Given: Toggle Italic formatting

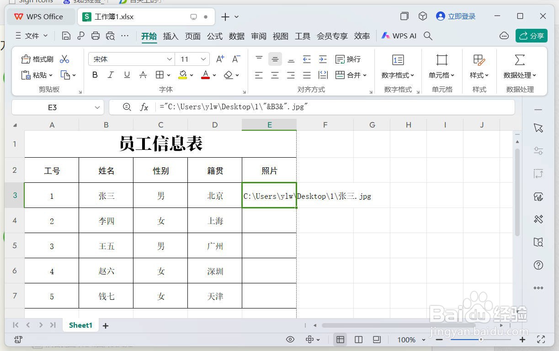Looking at the screenshot, I should tap(111, 75).
